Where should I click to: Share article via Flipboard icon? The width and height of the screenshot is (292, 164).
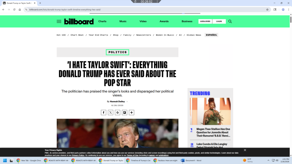(125, 112)
